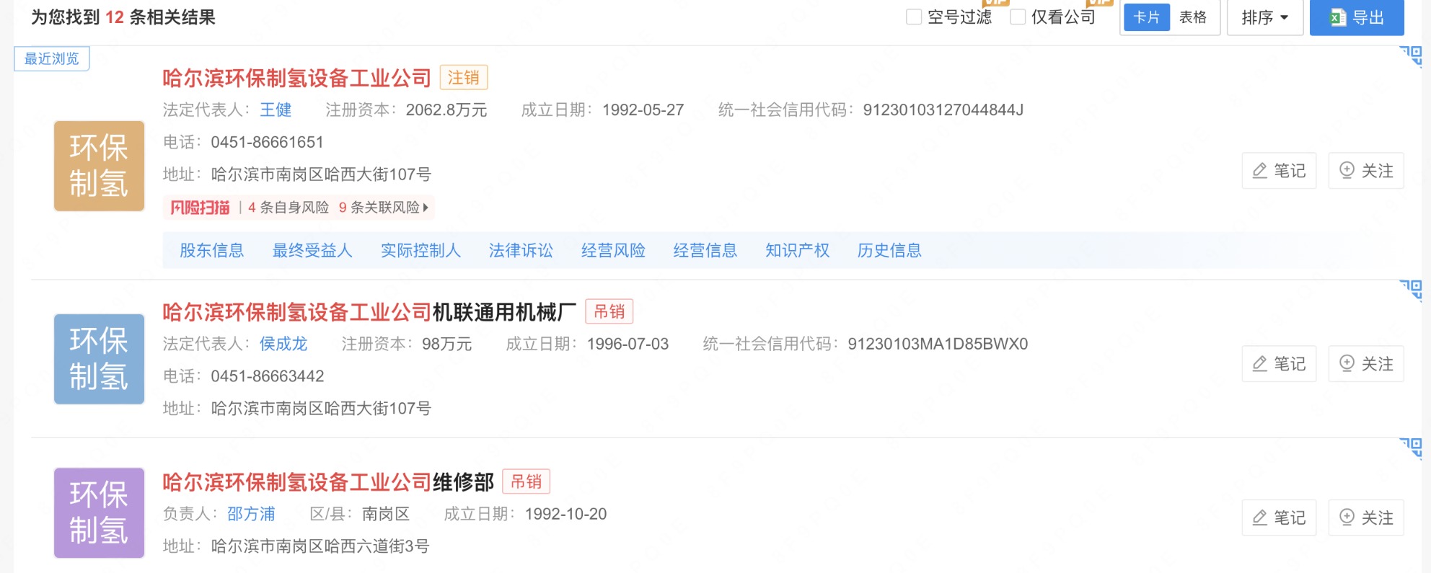
Task: Click 区/县 南岗区 value
Action: click(x=386, y=514)
